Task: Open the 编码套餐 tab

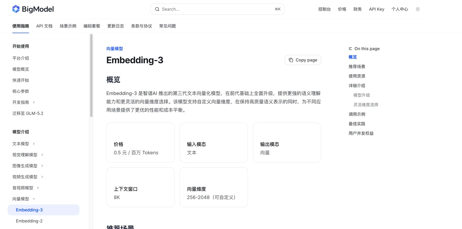Action: pyautogui.click(x=92, y=26)
